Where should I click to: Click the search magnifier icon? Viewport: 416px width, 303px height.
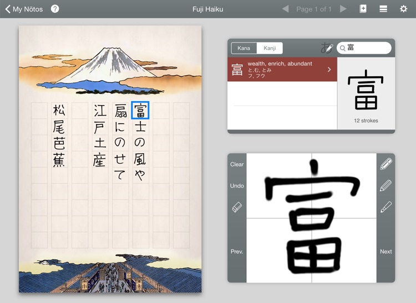[x=343, y=48]
